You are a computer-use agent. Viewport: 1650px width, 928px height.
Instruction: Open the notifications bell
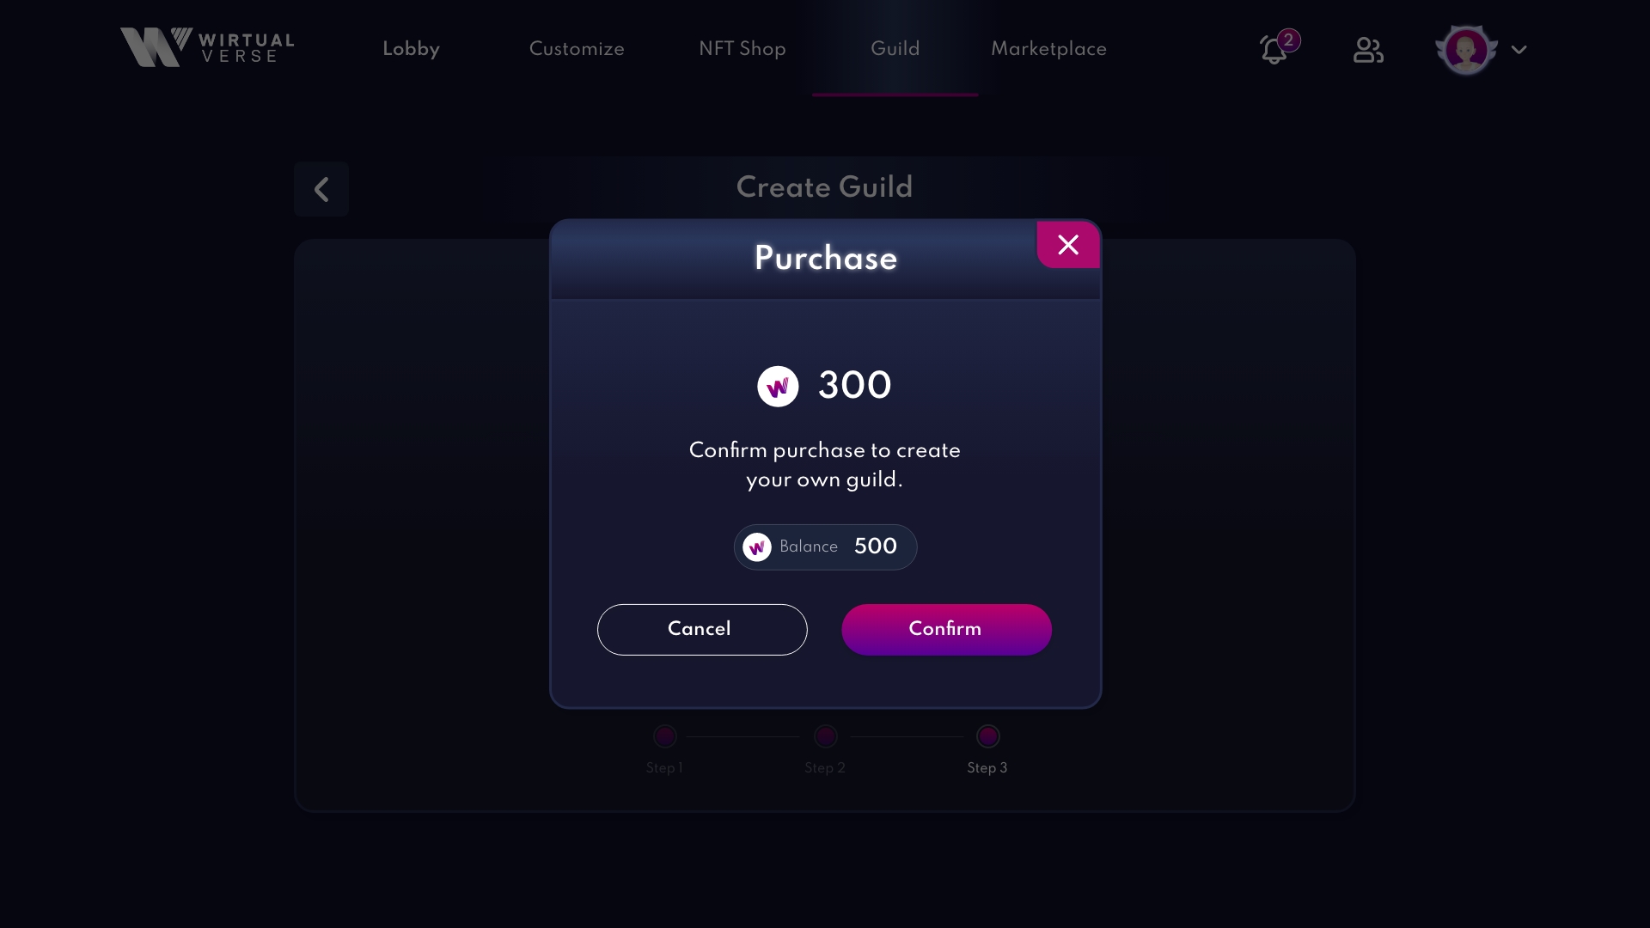point(1274,50)
